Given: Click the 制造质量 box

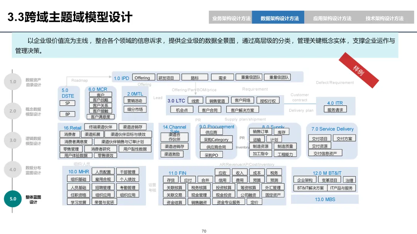Looking at the screenshot, I should [x=285, y=146].
